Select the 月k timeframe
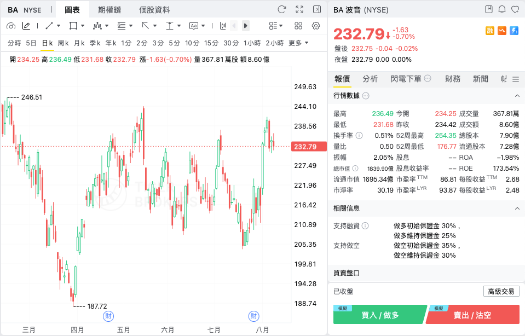 (79, 43)
